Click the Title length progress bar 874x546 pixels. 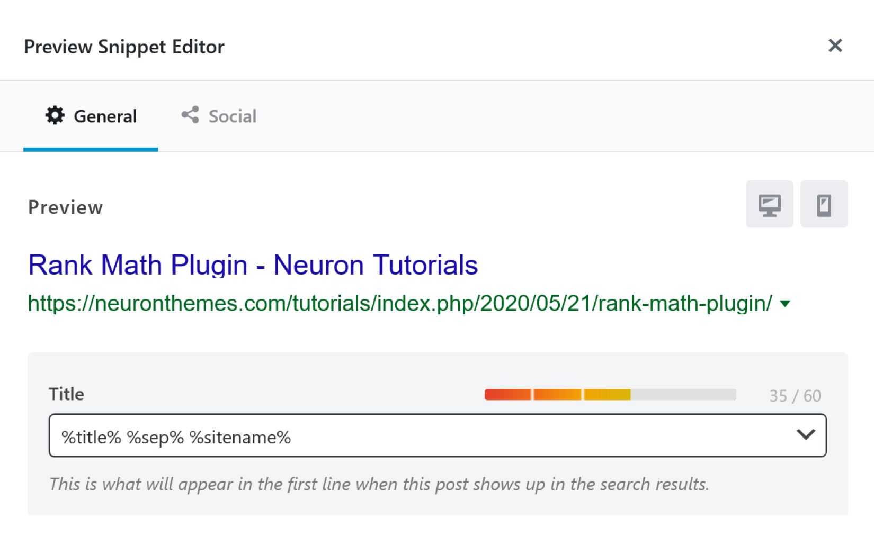tap(609, 395)
